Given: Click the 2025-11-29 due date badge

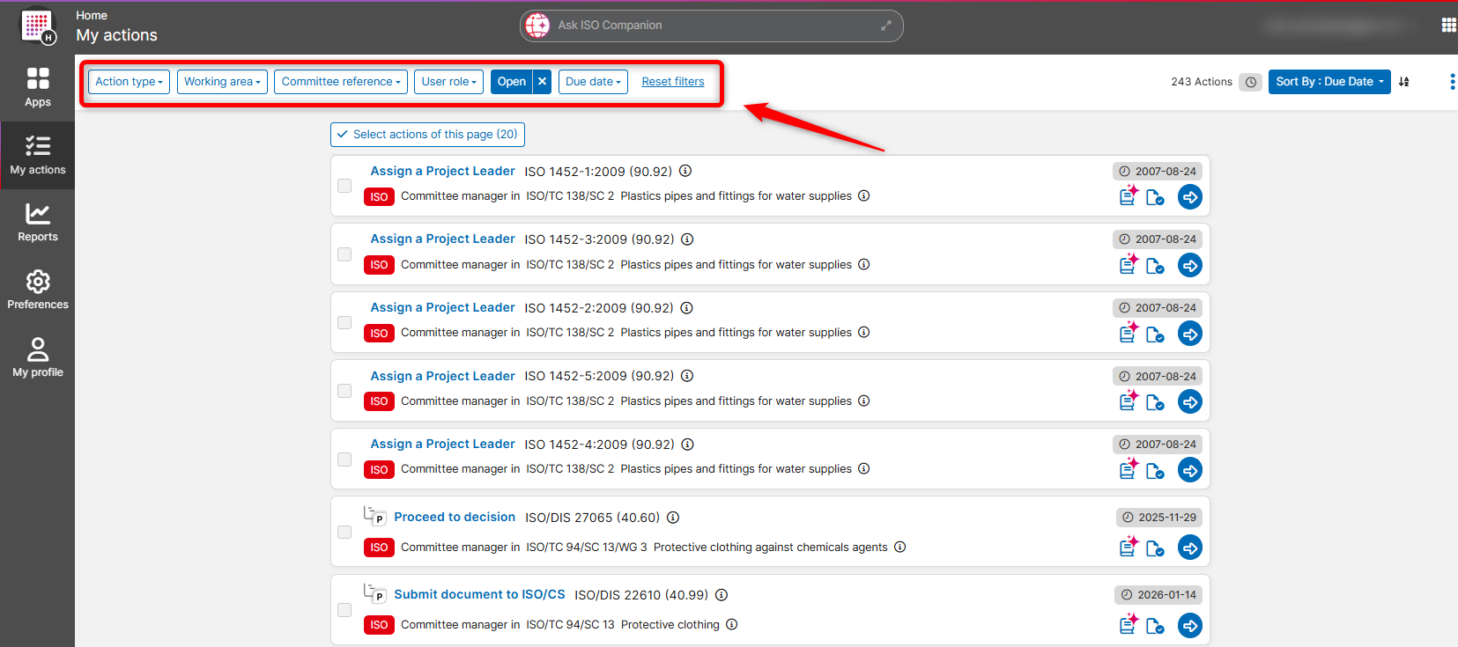Looking at the screenshot, I should point(1159,518).
